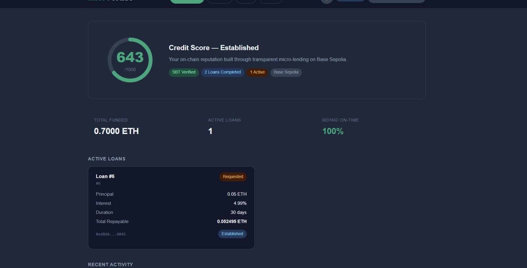527x268 pixels.
Task: Click the Active Loans section heading
Action: click(107, 159)
